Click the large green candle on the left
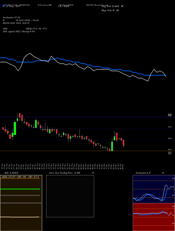 point(15,128)
